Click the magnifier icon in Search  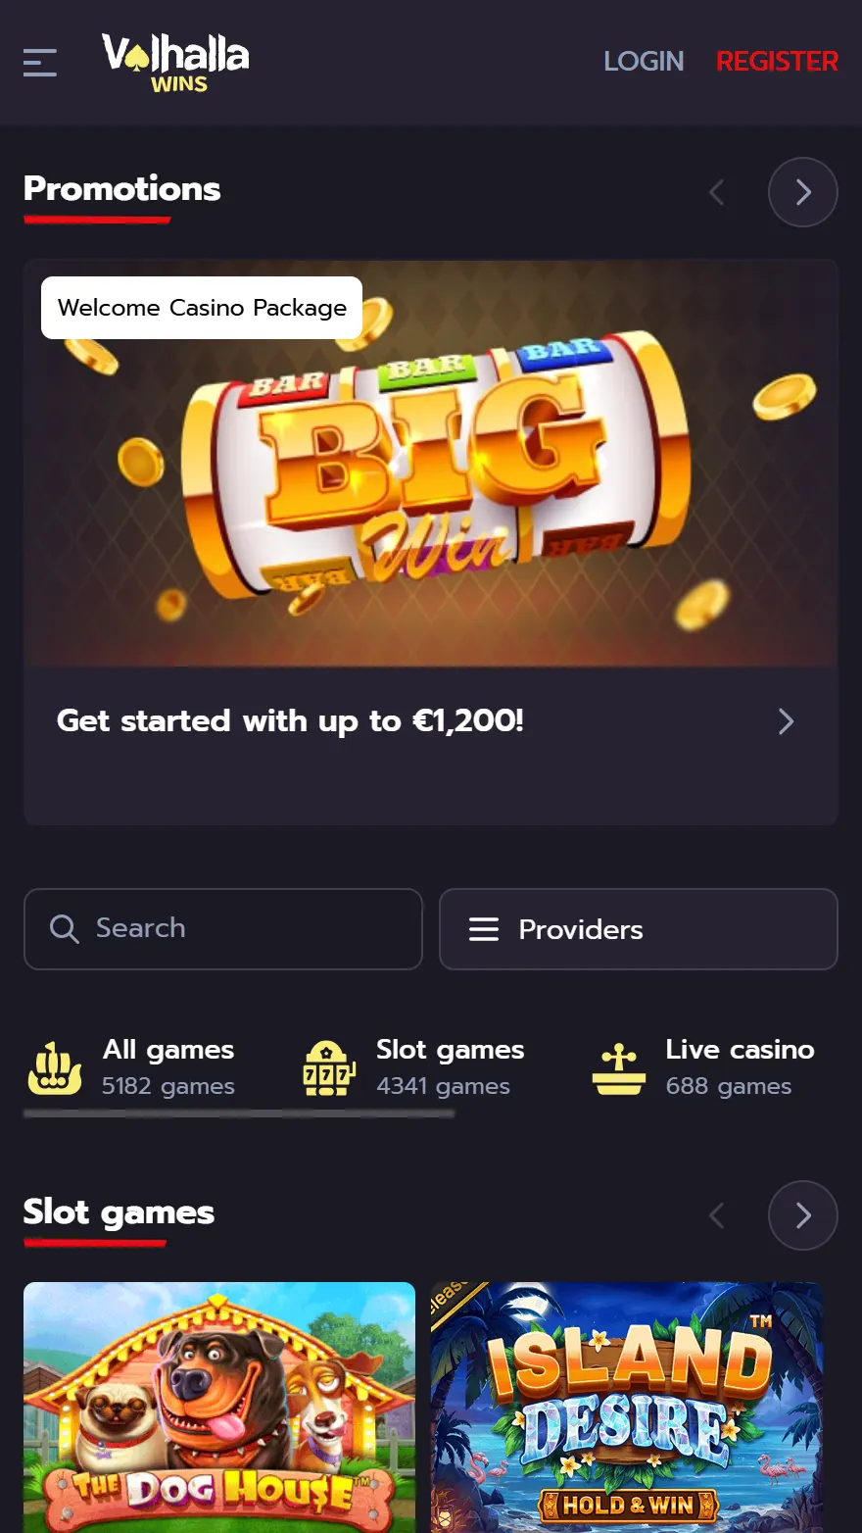pyautogui.click(x=64, y=928)
